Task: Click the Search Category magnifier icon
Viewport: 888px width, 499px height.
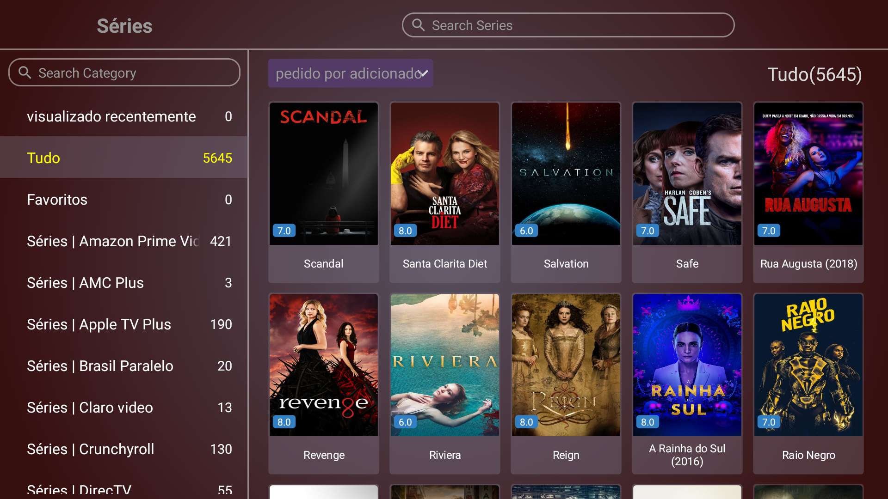Action: pos(25,73)
